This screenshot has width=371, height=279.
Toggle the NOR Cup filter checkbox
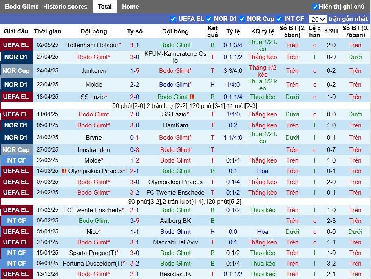pyautogui.click(x=242, y=19)
